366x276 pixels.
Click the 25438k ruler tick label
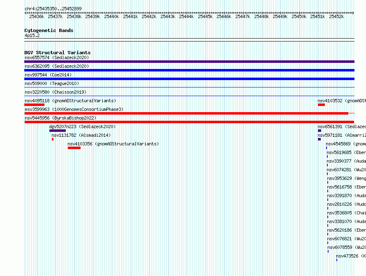click(x=74, y=16)
